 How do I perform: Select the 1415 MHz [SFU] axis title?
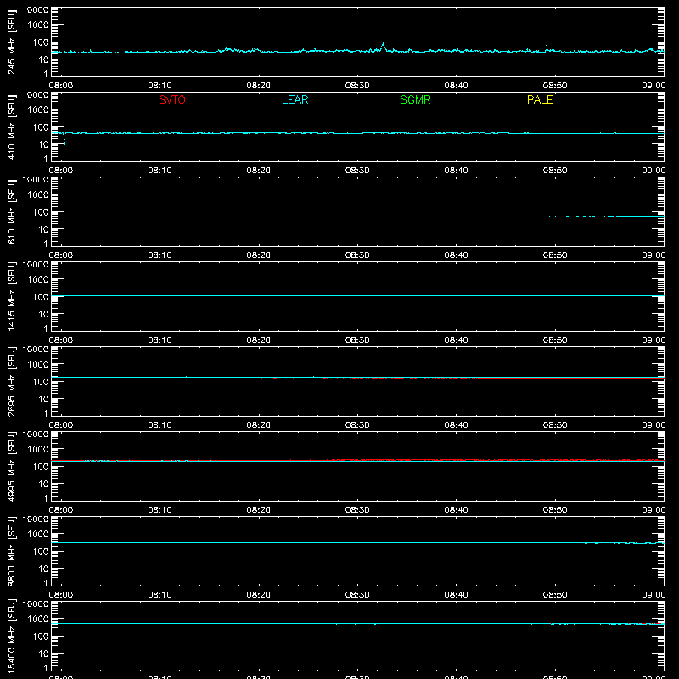[x=11, y=297]
